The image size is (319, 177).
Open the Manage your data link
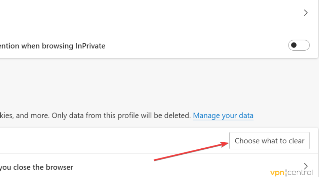pyautogui.click(x=223, y=115)
